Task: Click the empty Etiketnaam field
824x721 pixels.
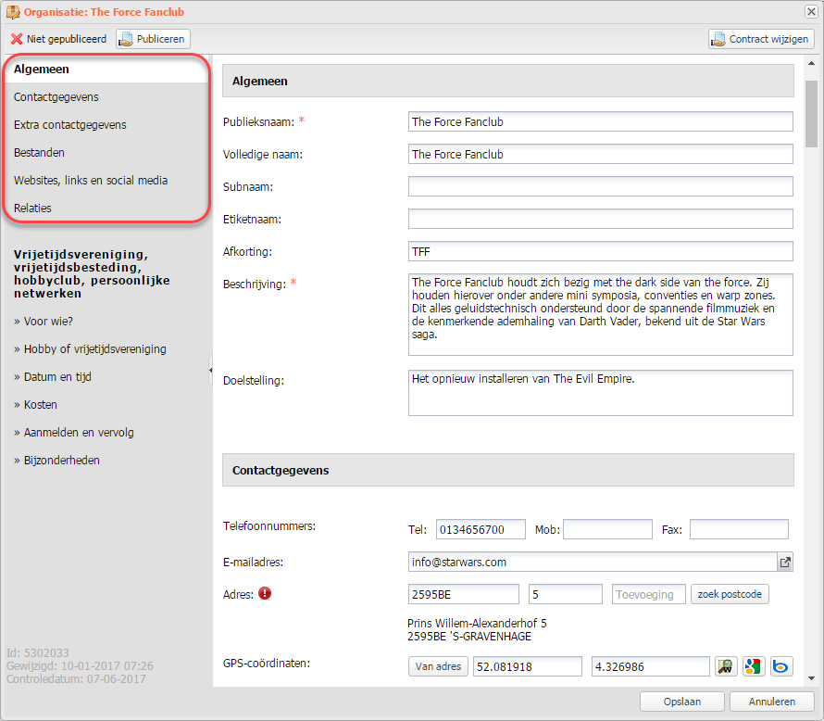Action: 600,219
